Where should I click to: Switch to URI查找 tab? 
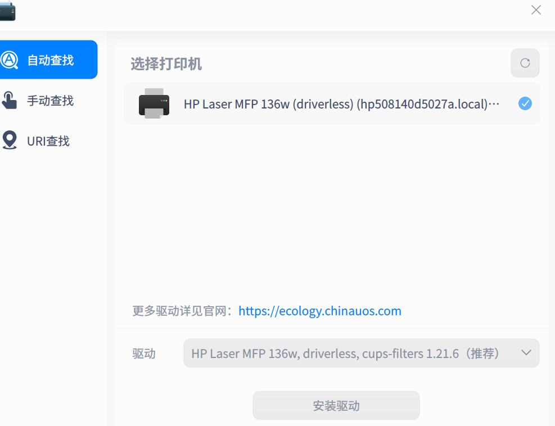pos(48,141)
